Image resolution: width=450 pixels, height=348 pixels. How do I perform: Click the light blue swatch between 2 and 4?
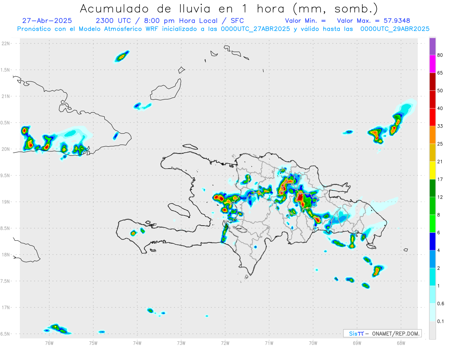pyautogui.click(x=432, y=259)
